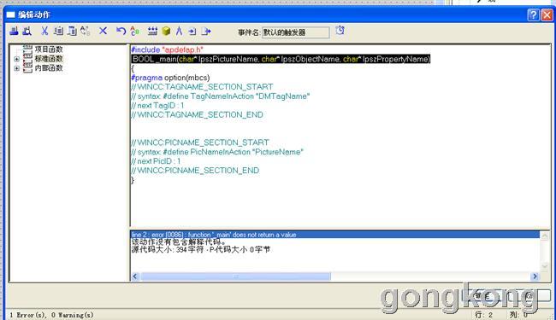Viewport: 556px width, 320px height.
Task: Click the 'next TagID : 1' comment
Action: (157, 105)
